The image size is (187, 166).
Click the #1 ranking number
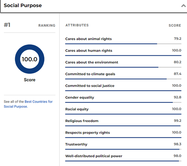tap(7, 25)
